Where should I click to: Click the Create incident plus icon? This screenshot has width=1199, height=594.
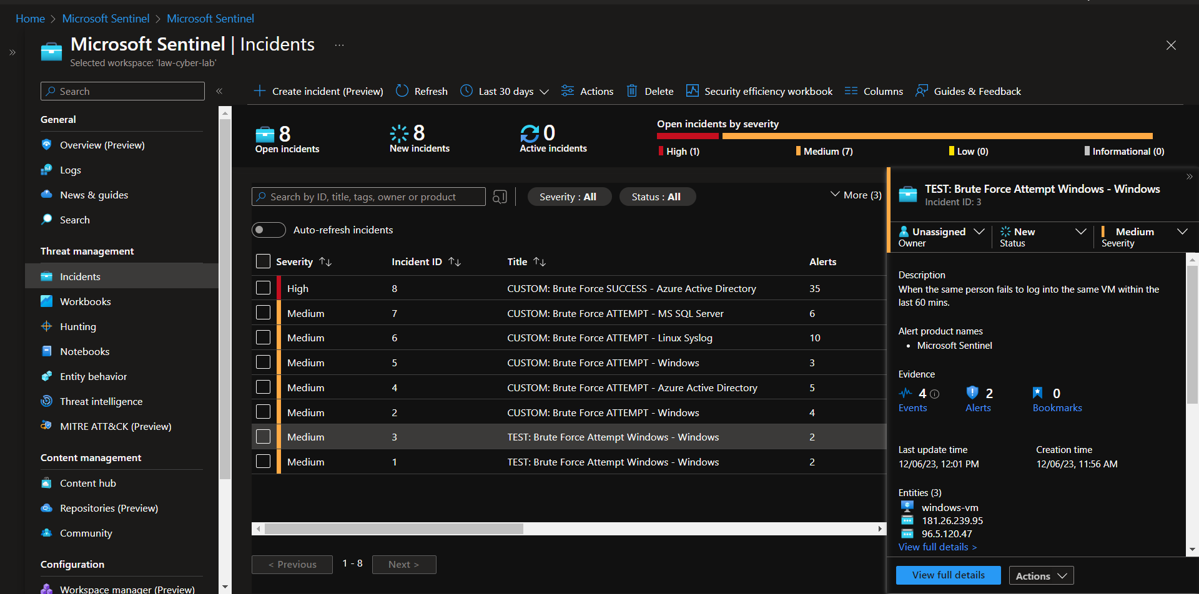click(260, 91)
